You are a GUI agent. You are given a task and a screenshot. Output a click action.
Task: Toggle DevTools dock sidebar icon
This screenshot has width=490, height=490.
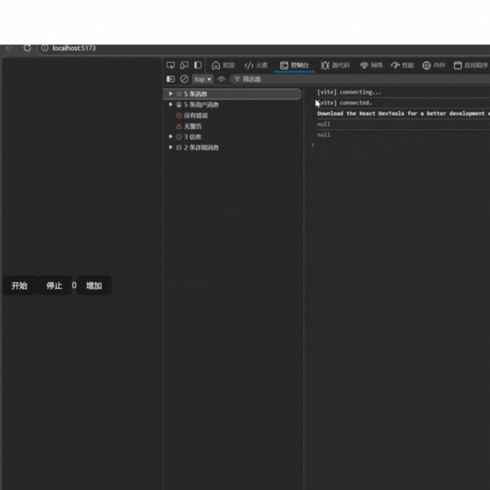tap(198, 65)
